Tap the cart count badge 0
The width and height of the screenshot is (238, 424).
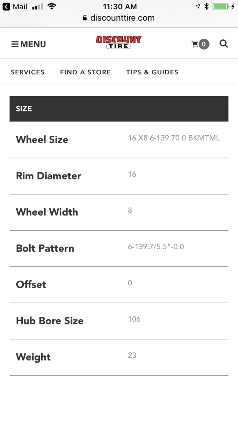[204, 44]
